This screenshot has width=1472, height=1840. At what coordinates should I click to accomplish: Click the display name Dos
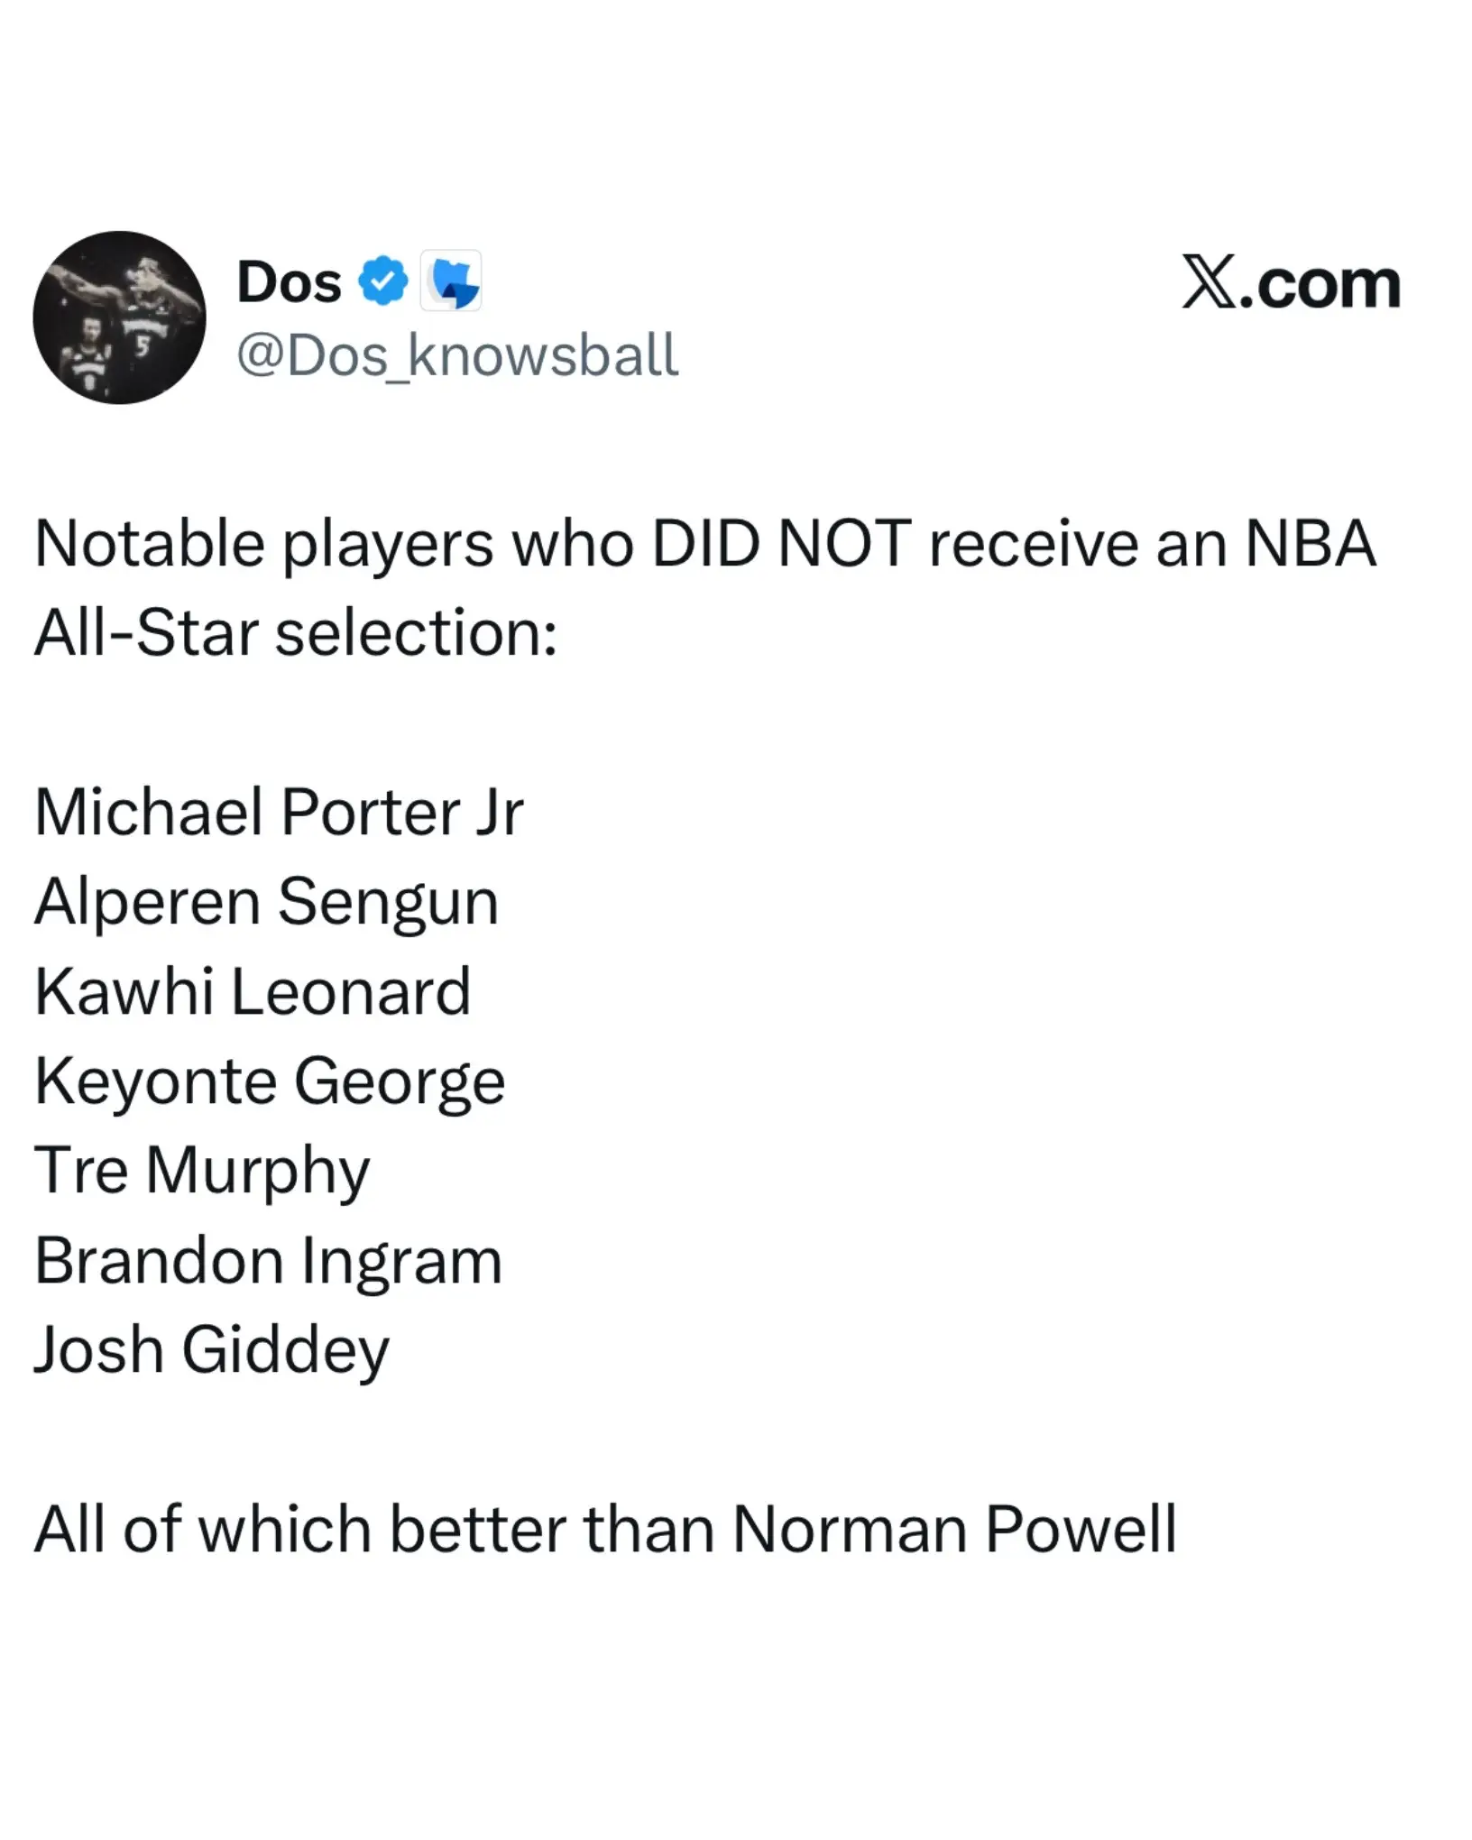click(x=289, y=281)
